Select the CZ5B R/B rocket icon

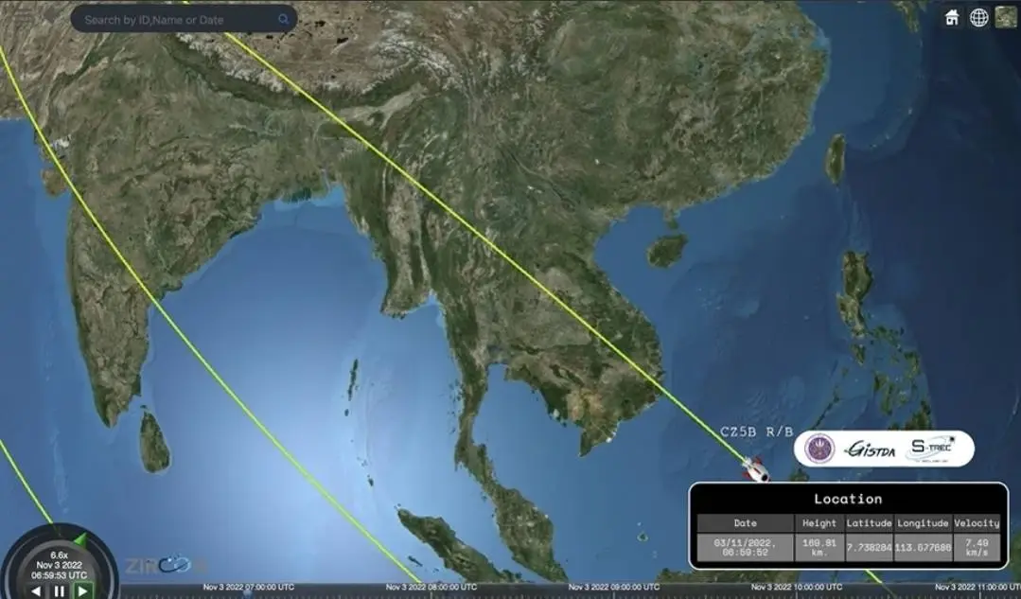tap(756, 468)
